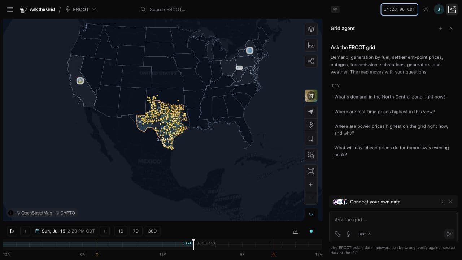462x260 pixels.
Task: Toggle light/dark theme sun icon
Action: tap(426, 9)
